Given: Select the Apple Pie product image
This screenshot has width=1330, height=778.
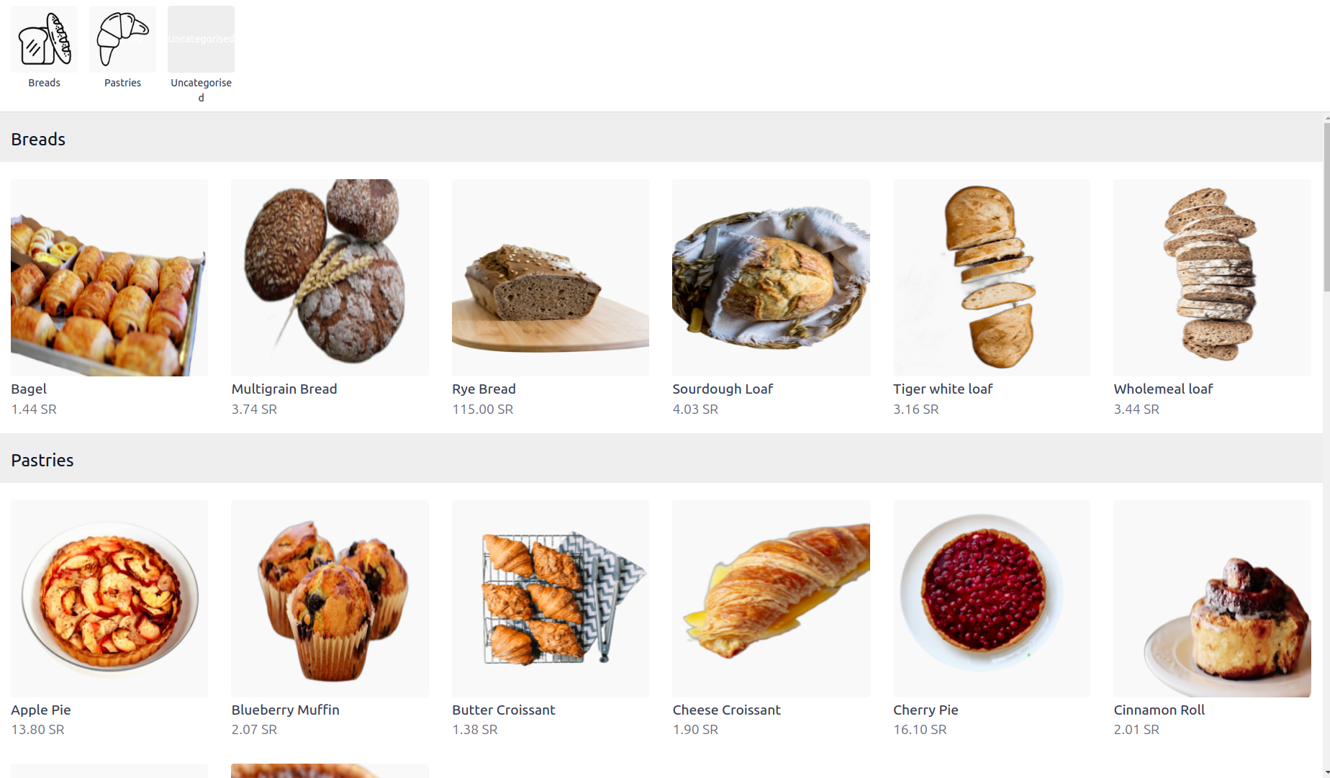Looking at the screenshot, I should [109, 599].
